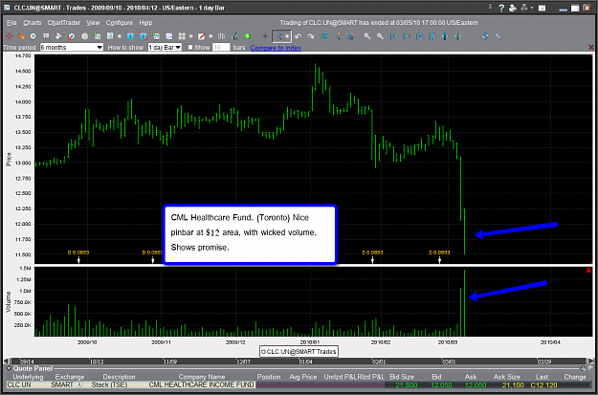Image resolution: width=598 pixels, height=395 pixels.
Task: Click the 11/09 timeline marker
Action: click(170, 362)
